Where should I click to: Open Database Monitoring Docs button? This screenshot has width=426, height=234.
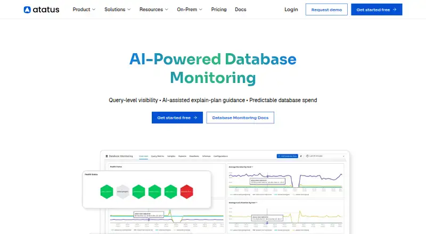pyautogui.click(x=240, y=118)
